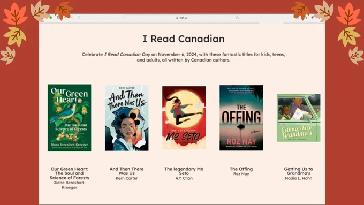Screen dimensions: 364x205
Task: Open the Our Green Heart book cover
Action: tap(70, 118)
